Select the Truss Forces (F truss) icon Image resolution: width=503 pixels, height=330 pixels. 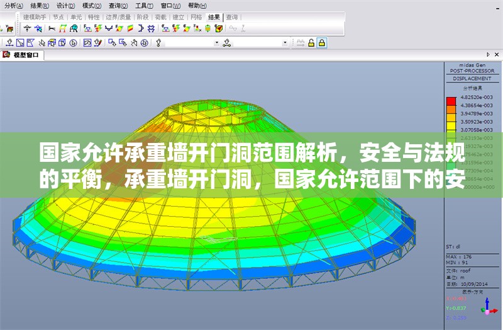tap(87, 28)
